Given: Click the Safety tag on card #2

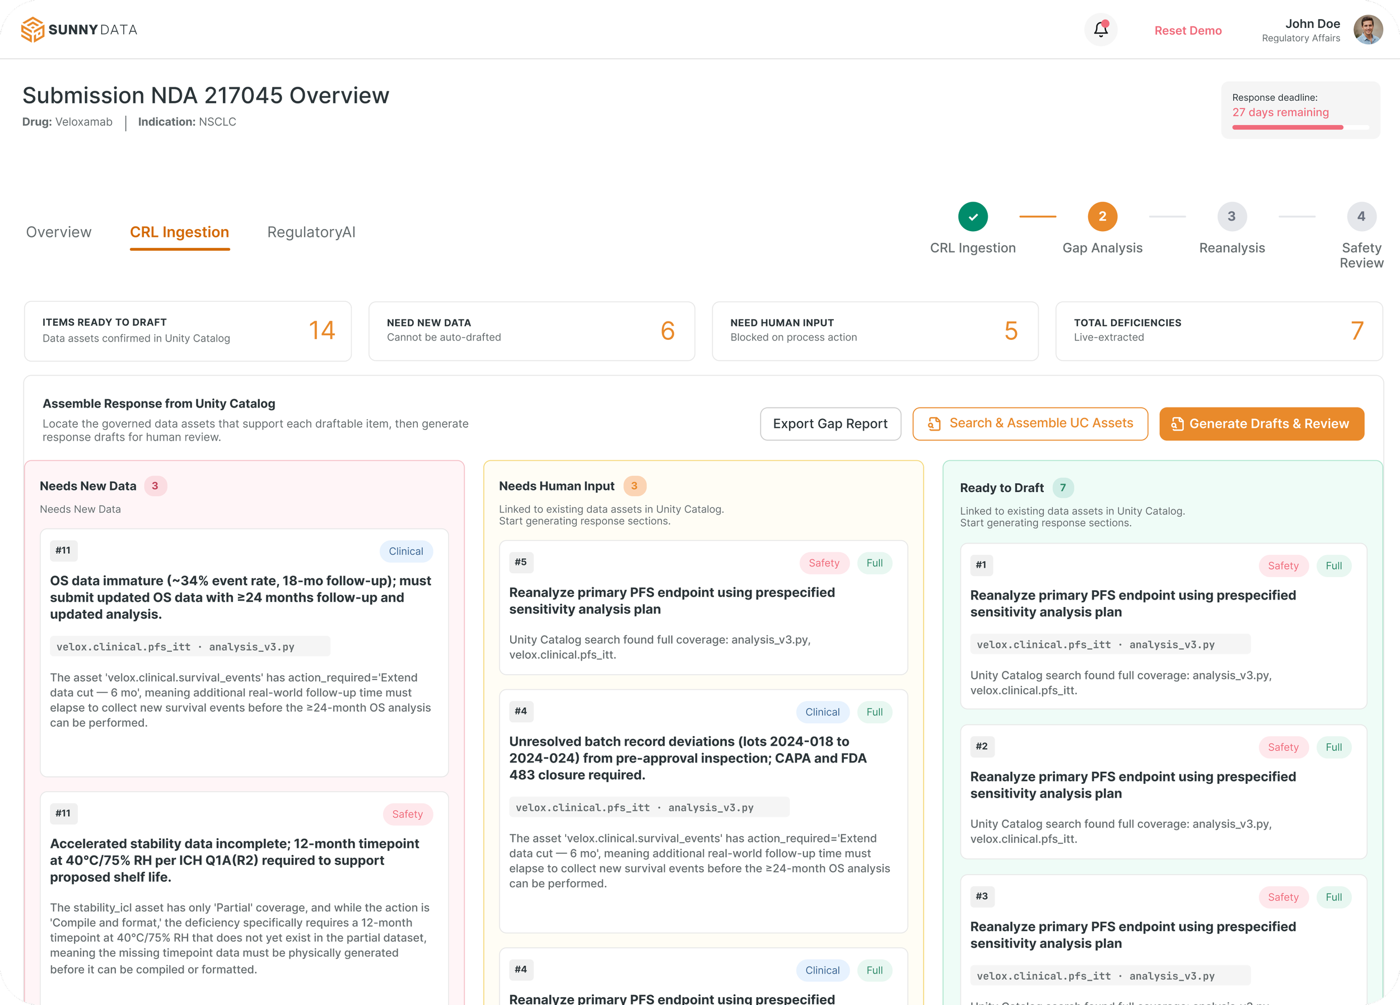Looking at the screenshot, I should pyautogui.click(x=1284, y=747).
